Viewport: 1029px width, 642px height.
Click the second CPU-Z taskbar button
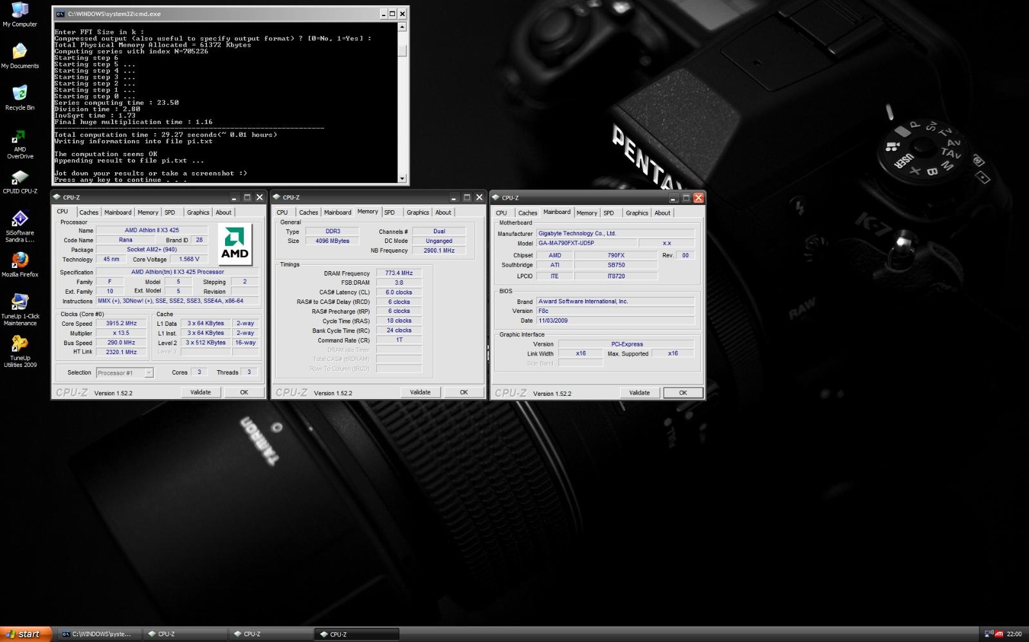[271, 634]
